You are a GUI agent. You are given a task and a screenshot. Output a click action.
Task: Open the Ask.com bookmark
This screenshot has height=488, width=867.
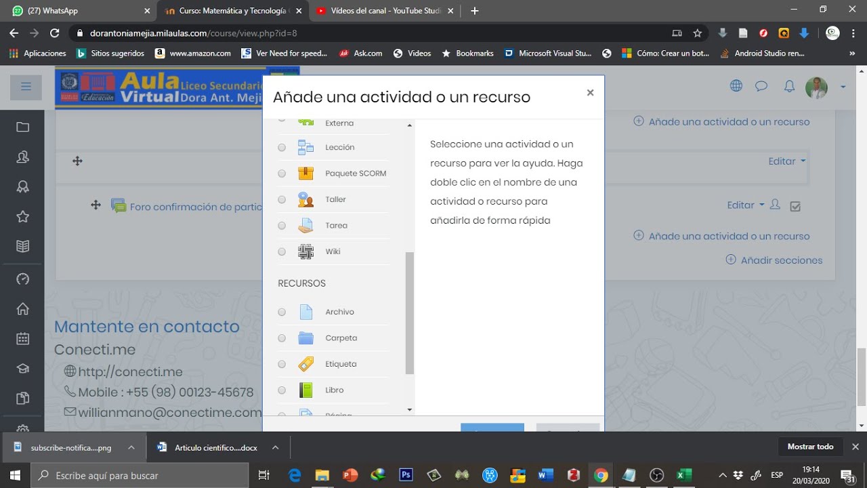[x=361, y=53]
